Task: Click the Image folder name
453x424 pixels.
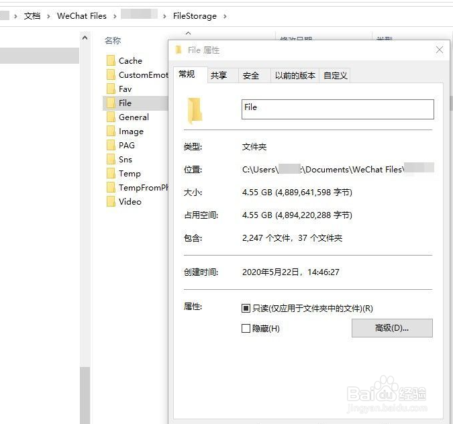Action: [131, 131]
